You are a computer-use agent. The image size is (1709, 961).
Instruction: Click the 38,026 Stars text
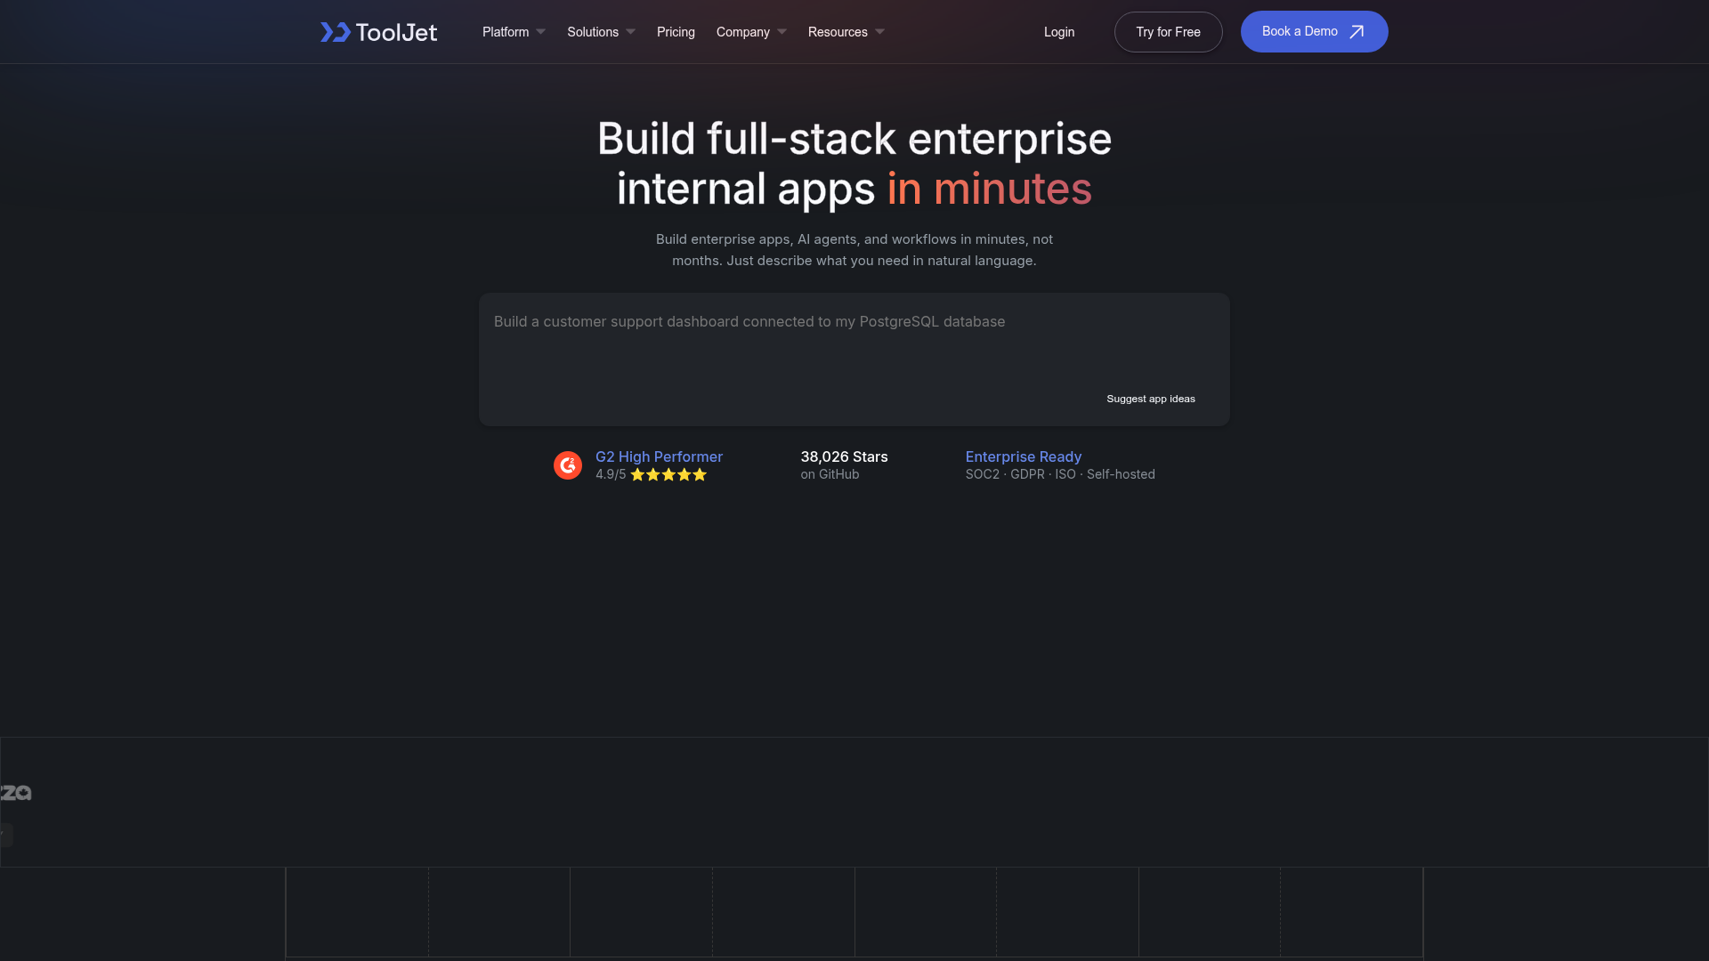(844, 456)
